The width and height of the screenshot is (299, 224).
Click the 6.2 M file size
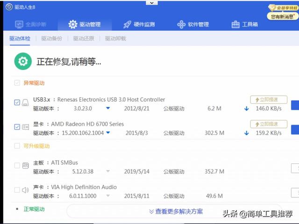tap(214, 109)
